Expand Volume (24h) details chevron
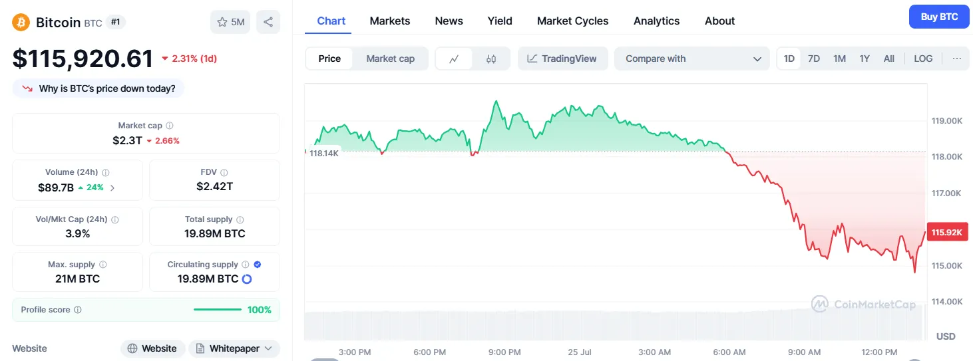 pyautogui.click(x=112, y=187)
